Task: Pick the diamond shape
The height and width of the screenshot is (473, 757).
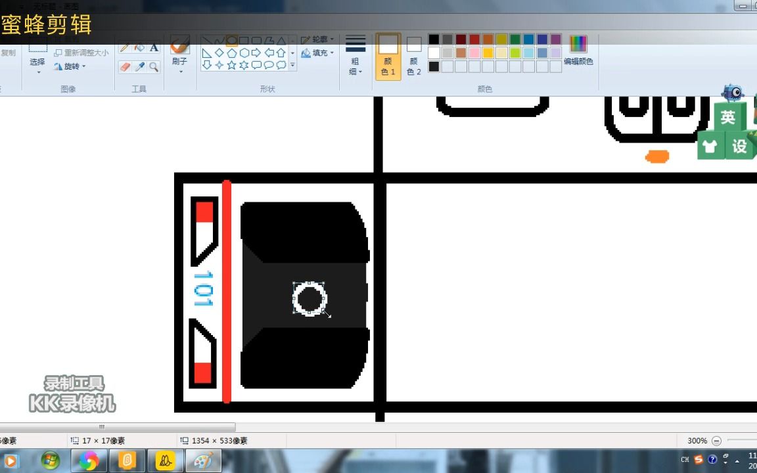Action: 219,53
